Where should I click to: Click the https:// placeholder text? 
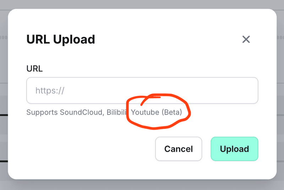[50, 91]
